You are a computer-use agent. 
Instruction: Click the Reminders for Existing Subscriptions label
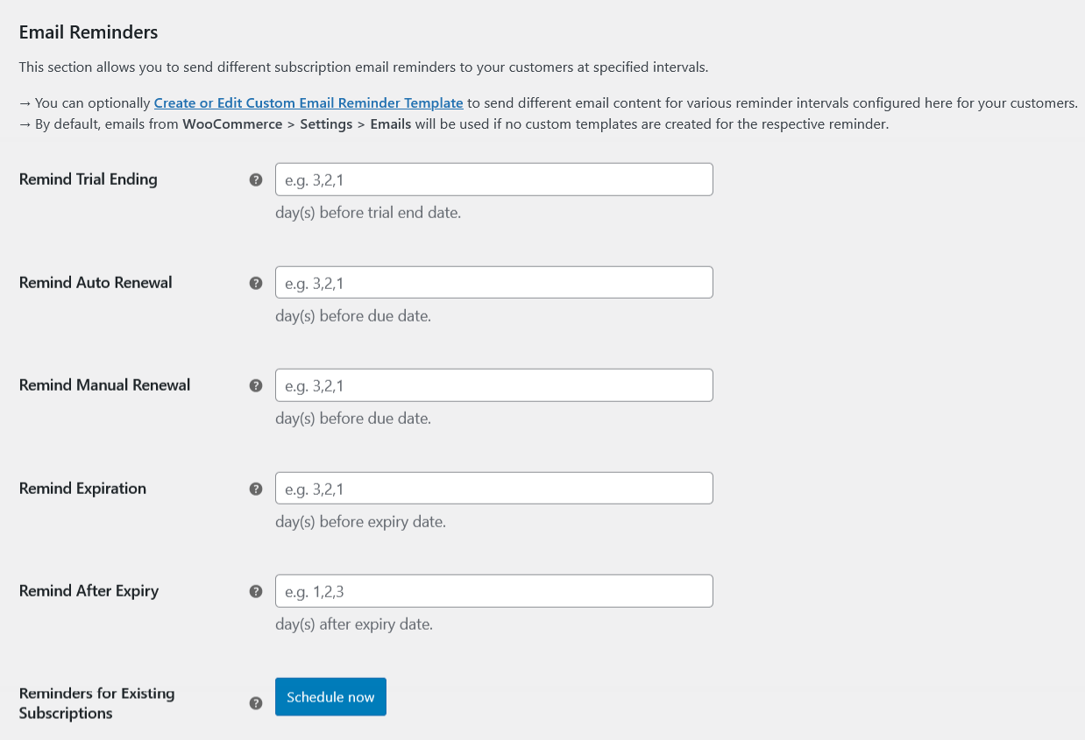96,702
